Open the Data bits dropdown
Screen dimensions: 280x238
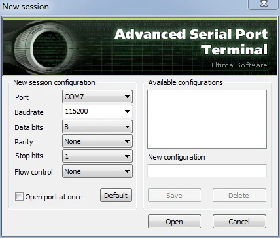[97, 127]
